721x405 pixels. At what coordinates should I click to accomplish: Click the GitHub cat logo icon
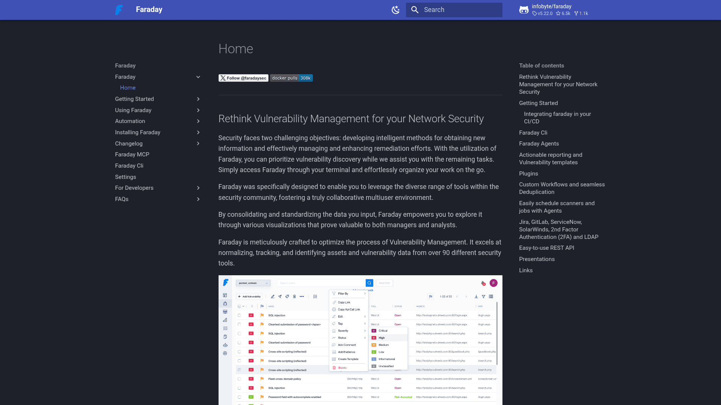point(524,10)
